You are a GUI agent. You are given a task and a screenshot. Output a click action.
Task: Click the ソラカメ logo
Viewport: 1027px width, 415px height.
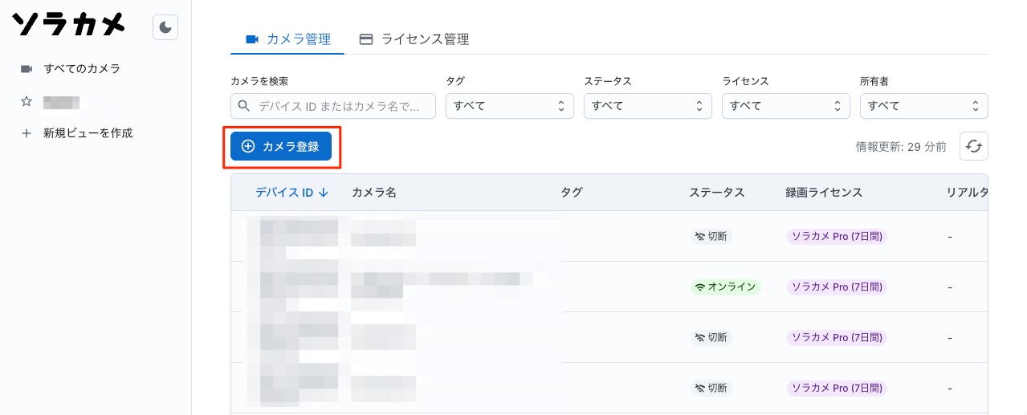pos(69,25)
